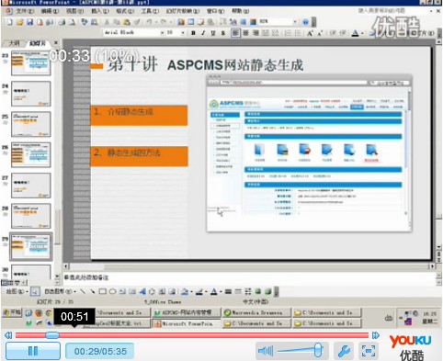Image resolution: width=443 pixels, height=361 pixels.
Task: Click the fast-forward arrows icon
Action: [375, 335]
